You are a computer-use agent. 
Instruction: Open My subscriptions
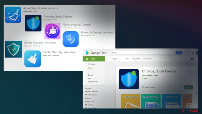coord(91,95)
